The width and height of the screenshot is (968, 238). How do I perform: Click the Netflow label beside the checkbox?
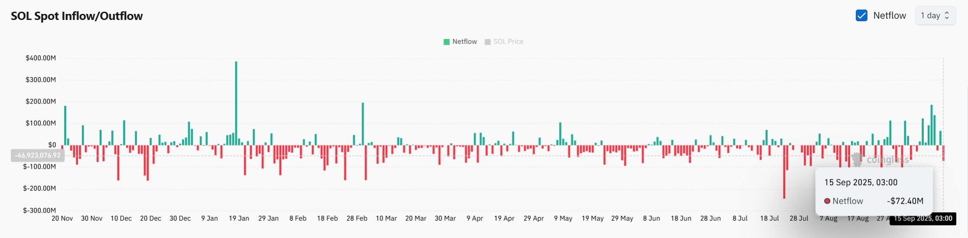(890, 16)
